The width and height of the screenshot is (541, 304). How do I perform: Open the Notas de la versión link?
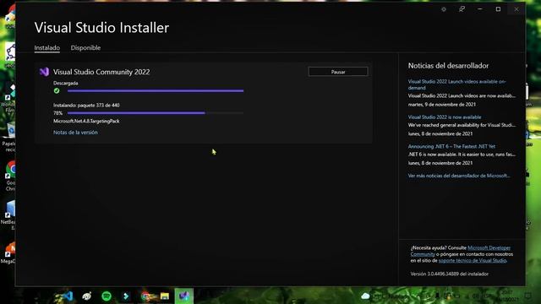[75, 133]
